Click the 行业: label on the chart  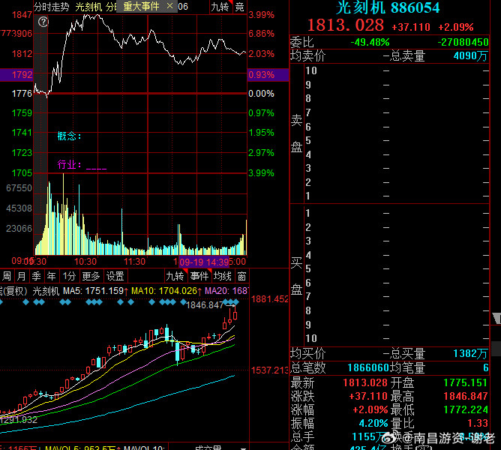point(69,165)
